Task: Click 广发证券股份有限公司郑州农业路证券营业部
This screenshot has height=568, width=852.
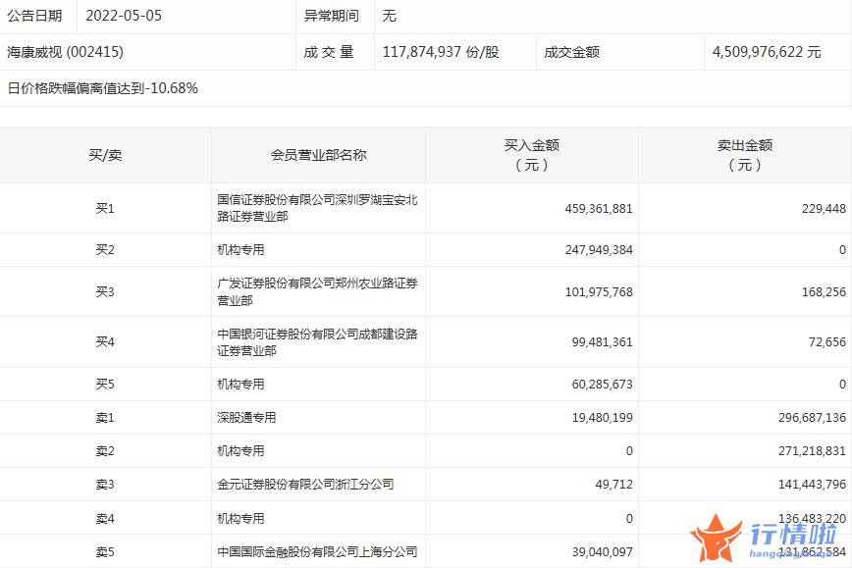Action: click(317, 291)
